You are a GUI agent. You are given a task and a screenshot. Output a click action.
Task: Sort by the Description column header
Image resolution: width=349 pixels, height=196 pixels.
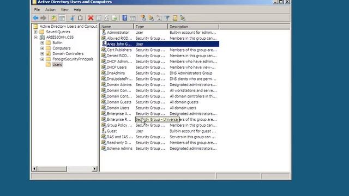click(x=194, y=27)
